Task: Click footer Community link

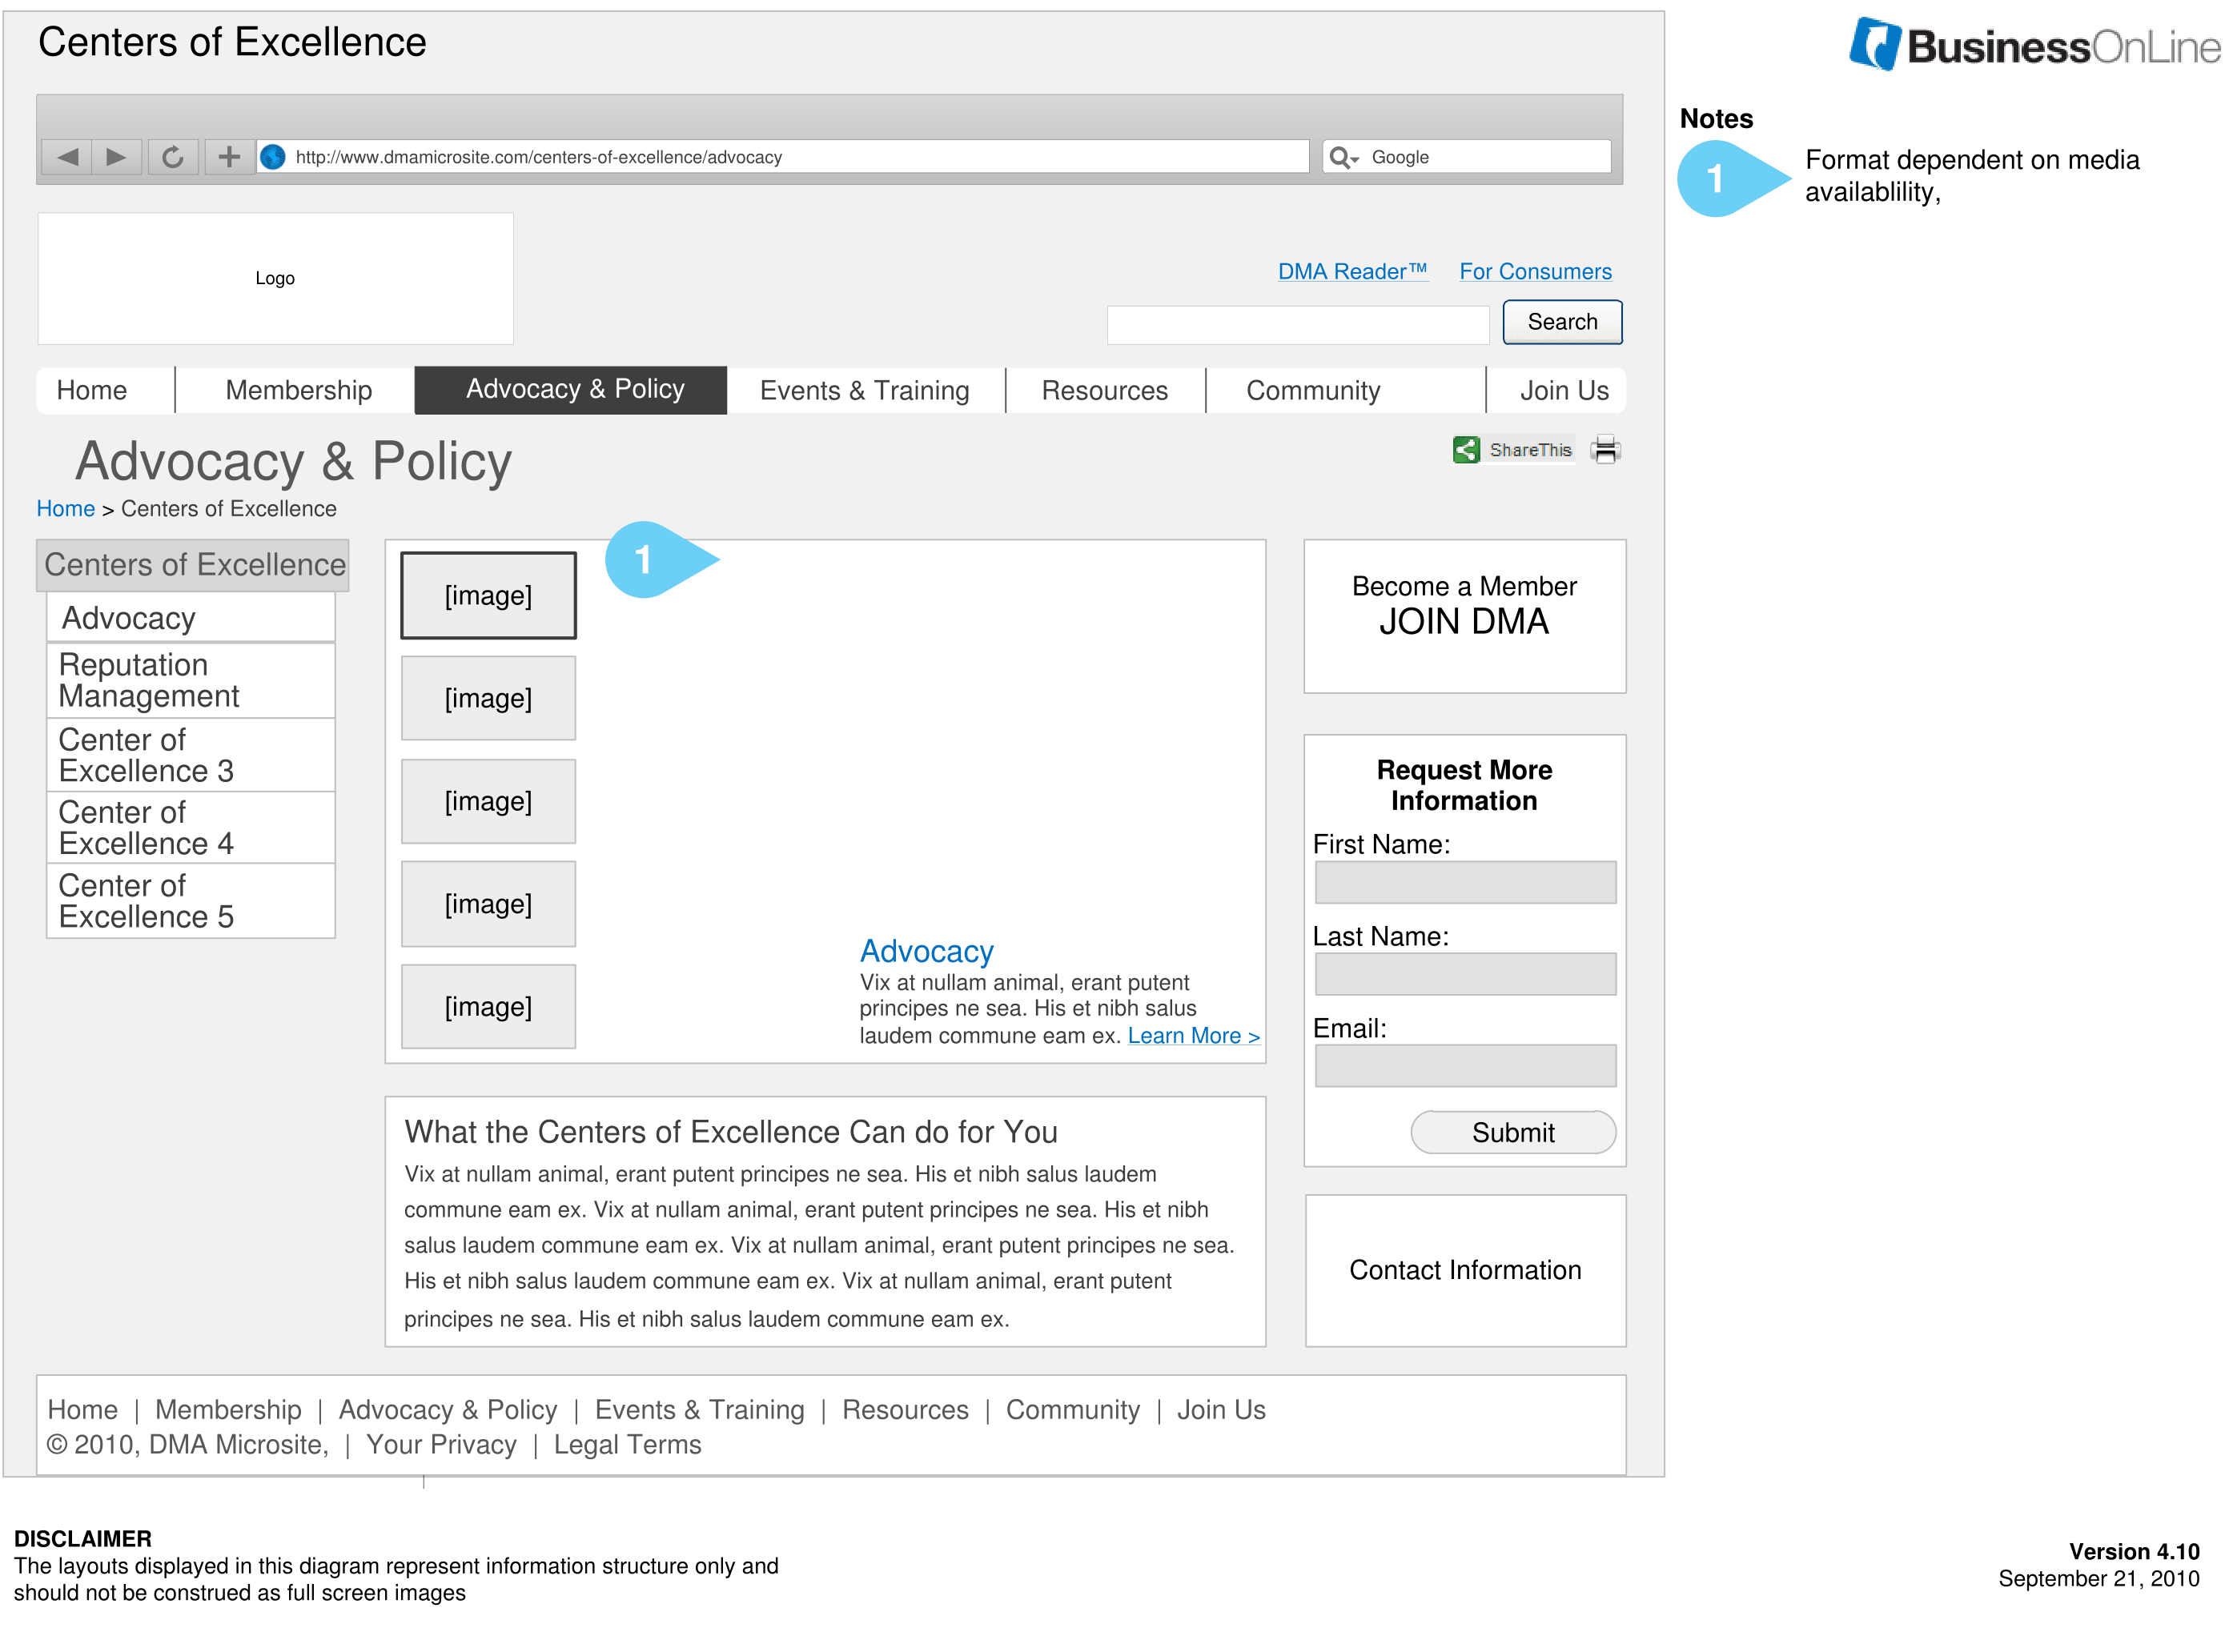Action: [1073, 1410]
